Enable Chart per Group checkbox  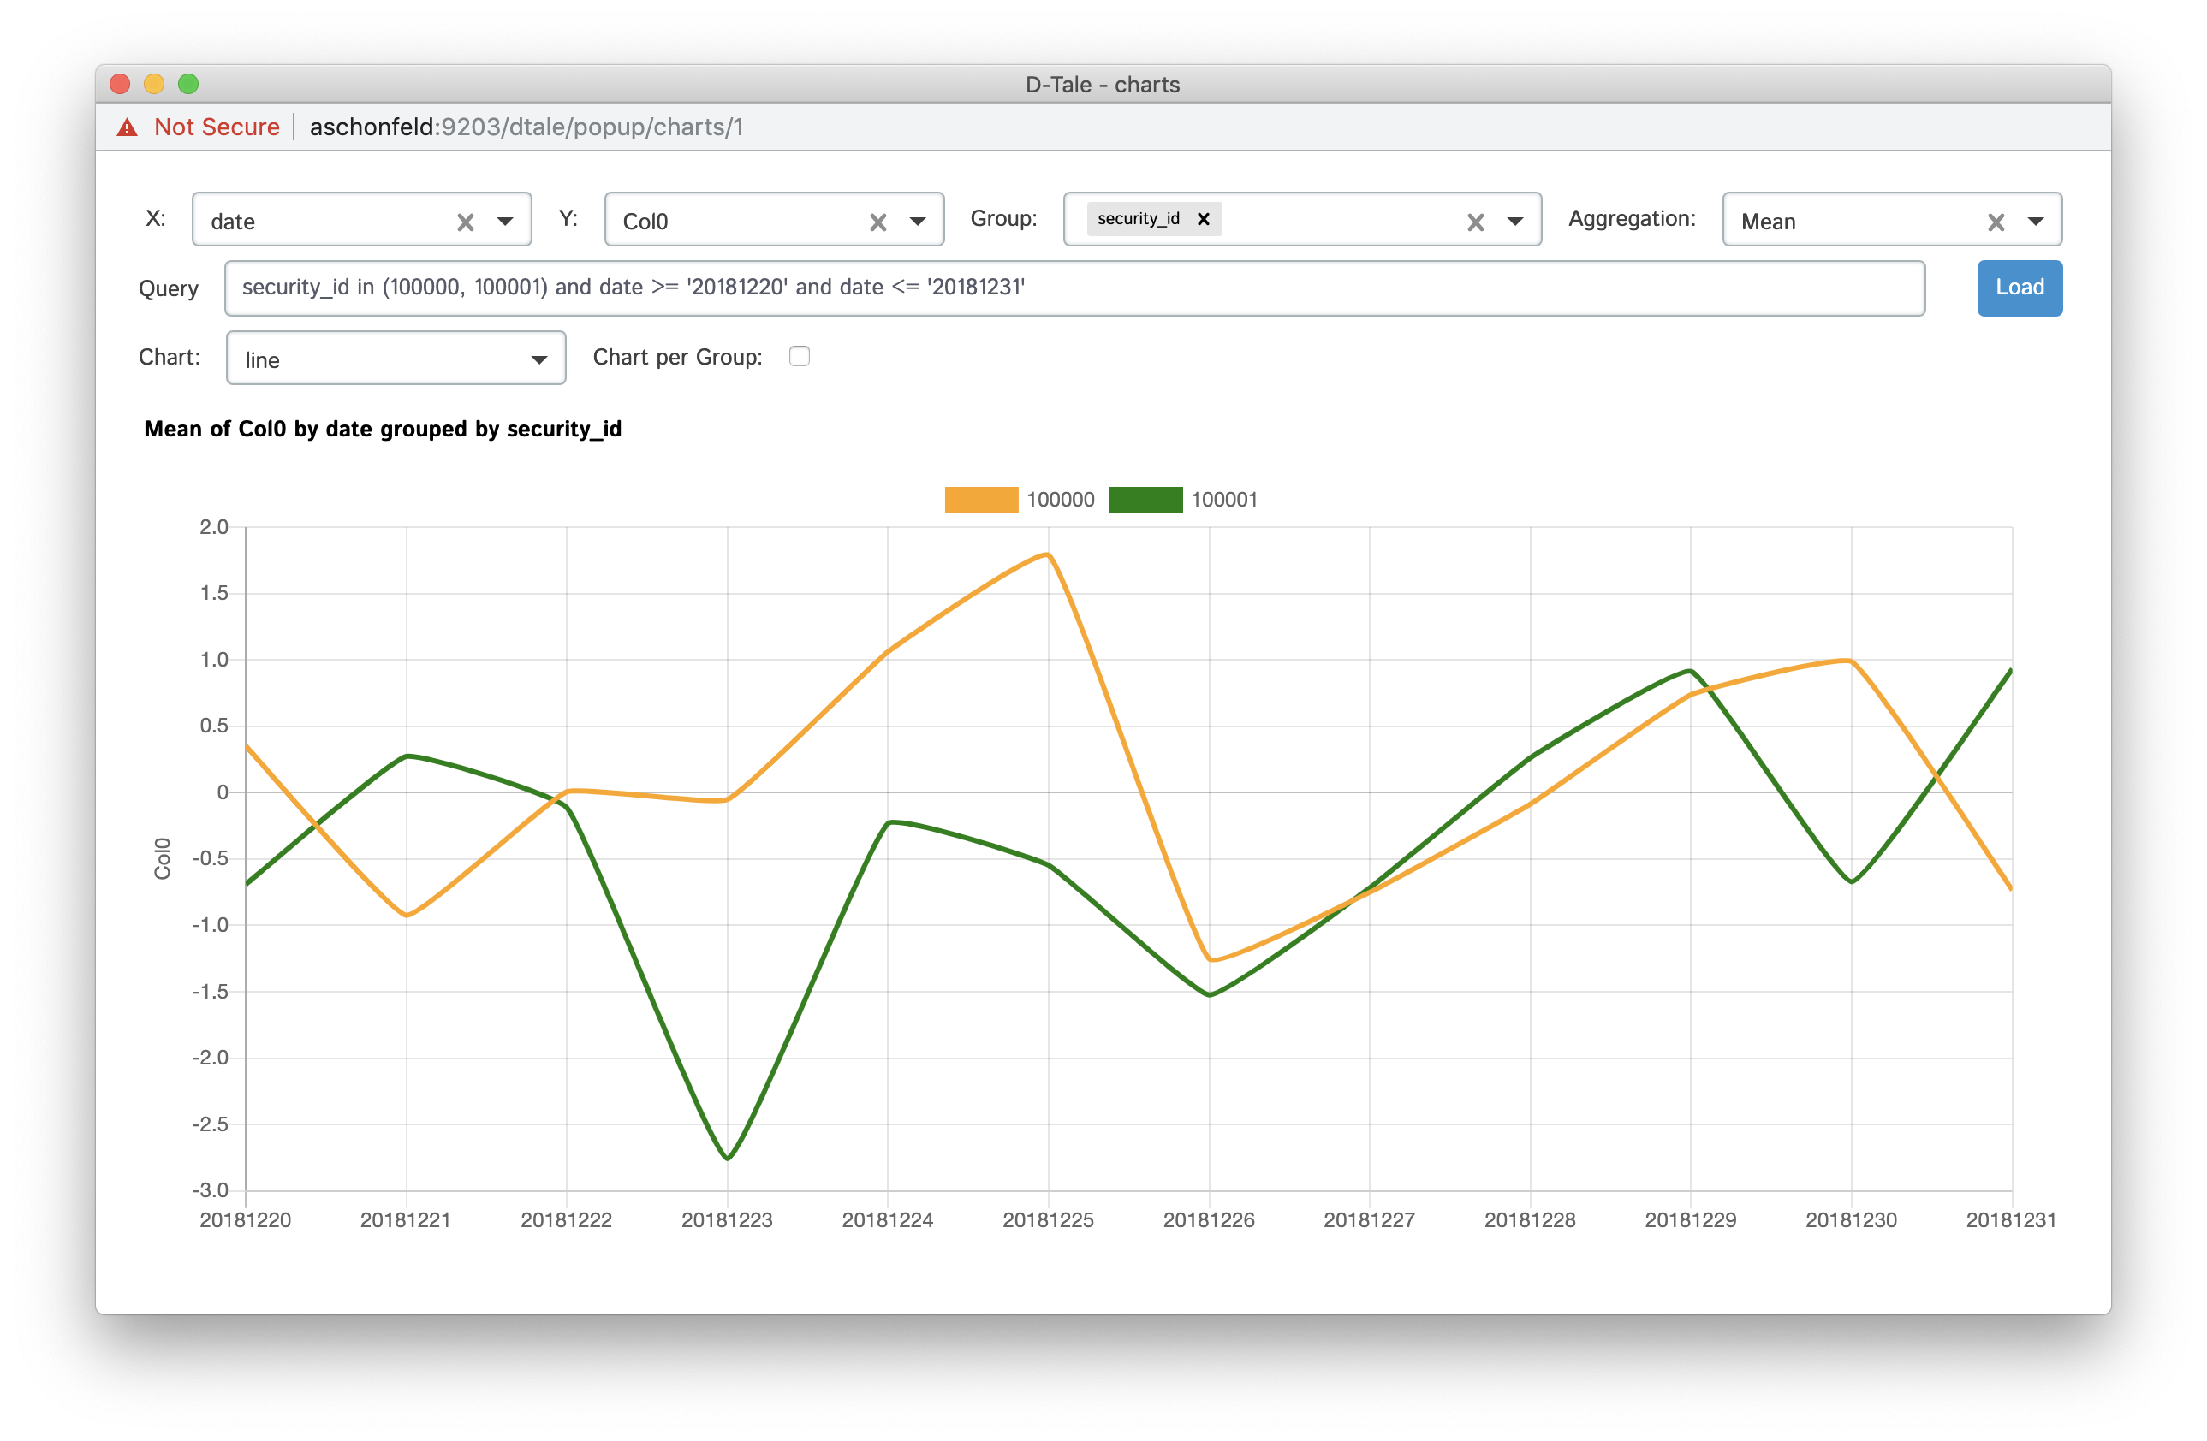pos(799,357)
